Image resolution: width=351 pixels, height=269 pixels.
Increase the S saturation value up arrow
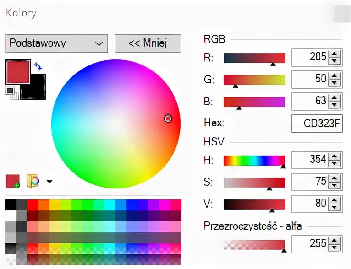(334, 178)
